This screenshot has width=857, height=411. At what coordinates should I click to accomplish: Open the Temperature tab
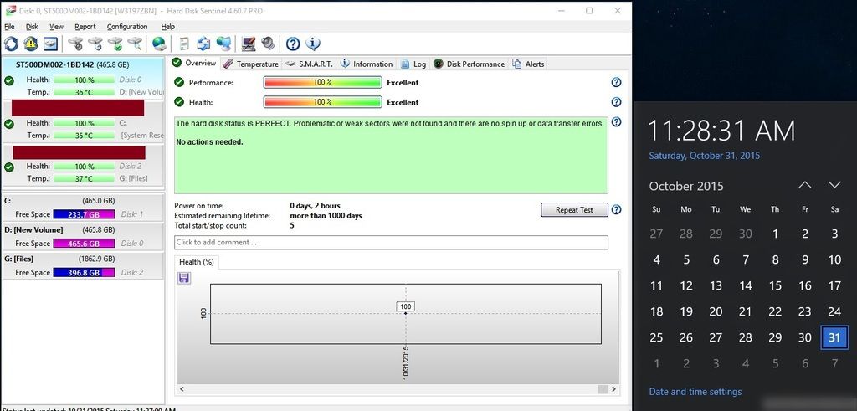pyautogui.click(x=251, y=64)
